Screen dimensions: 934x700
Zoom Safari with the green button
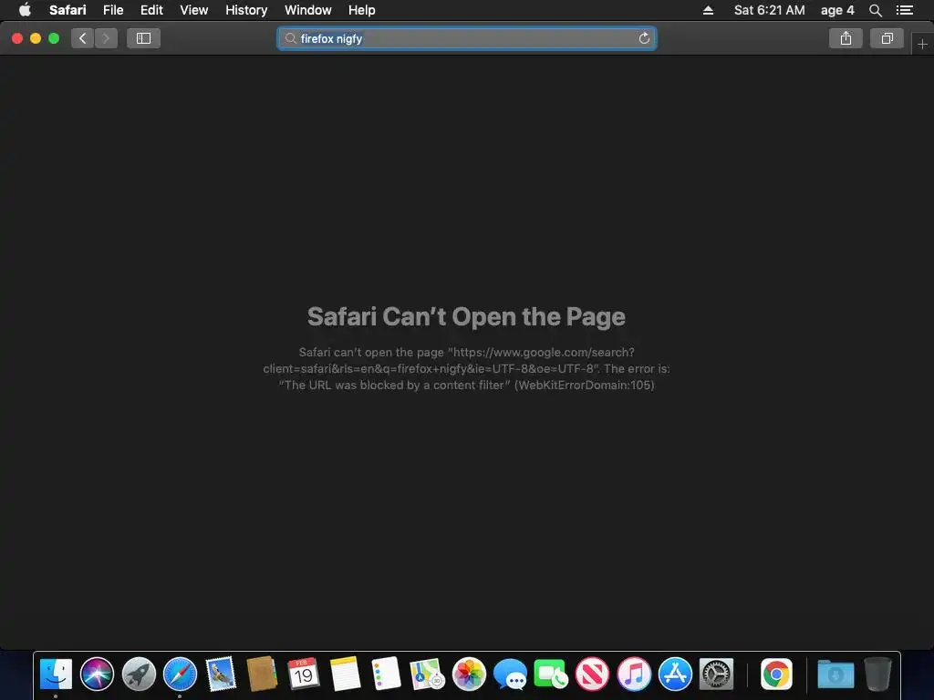point(54,38)
